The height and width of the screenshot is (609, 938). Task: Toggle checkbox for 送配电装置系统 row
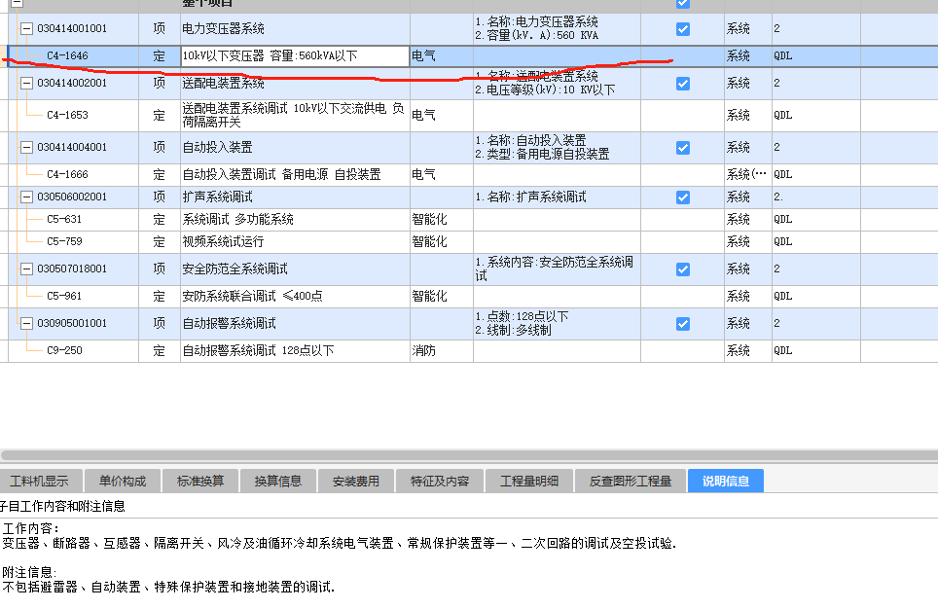coord(682,83)
